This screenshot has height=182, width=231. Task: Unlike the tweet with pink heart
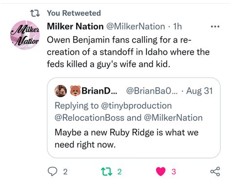click(x=161, y=171)
